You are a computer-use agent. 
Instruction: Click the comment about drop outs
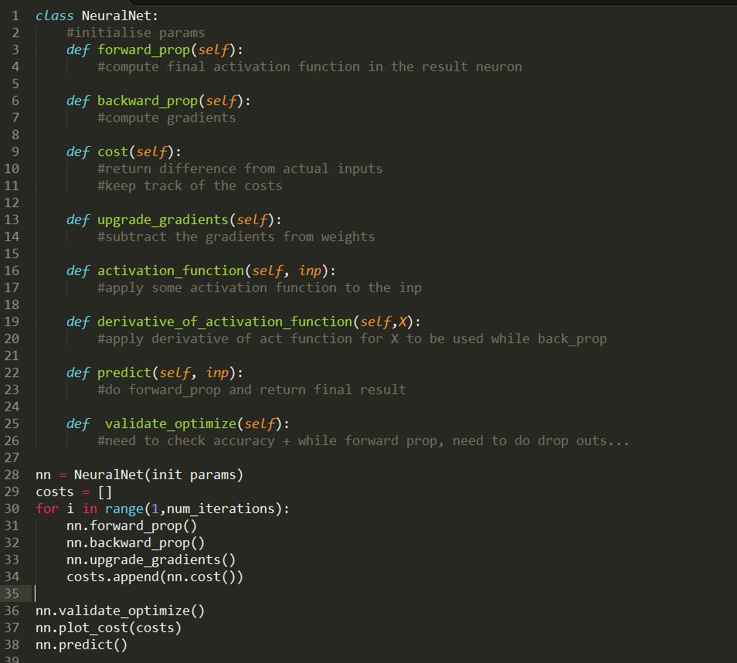(363, 440)
